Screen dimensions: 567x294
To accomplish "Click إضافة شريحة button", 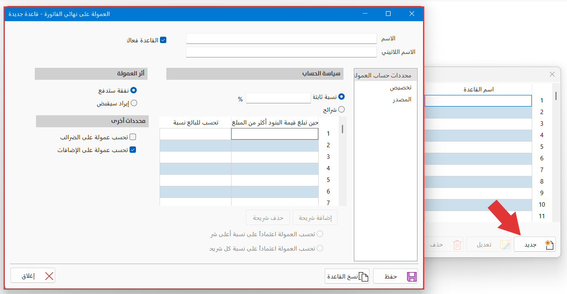I will (x=315, y=218).
